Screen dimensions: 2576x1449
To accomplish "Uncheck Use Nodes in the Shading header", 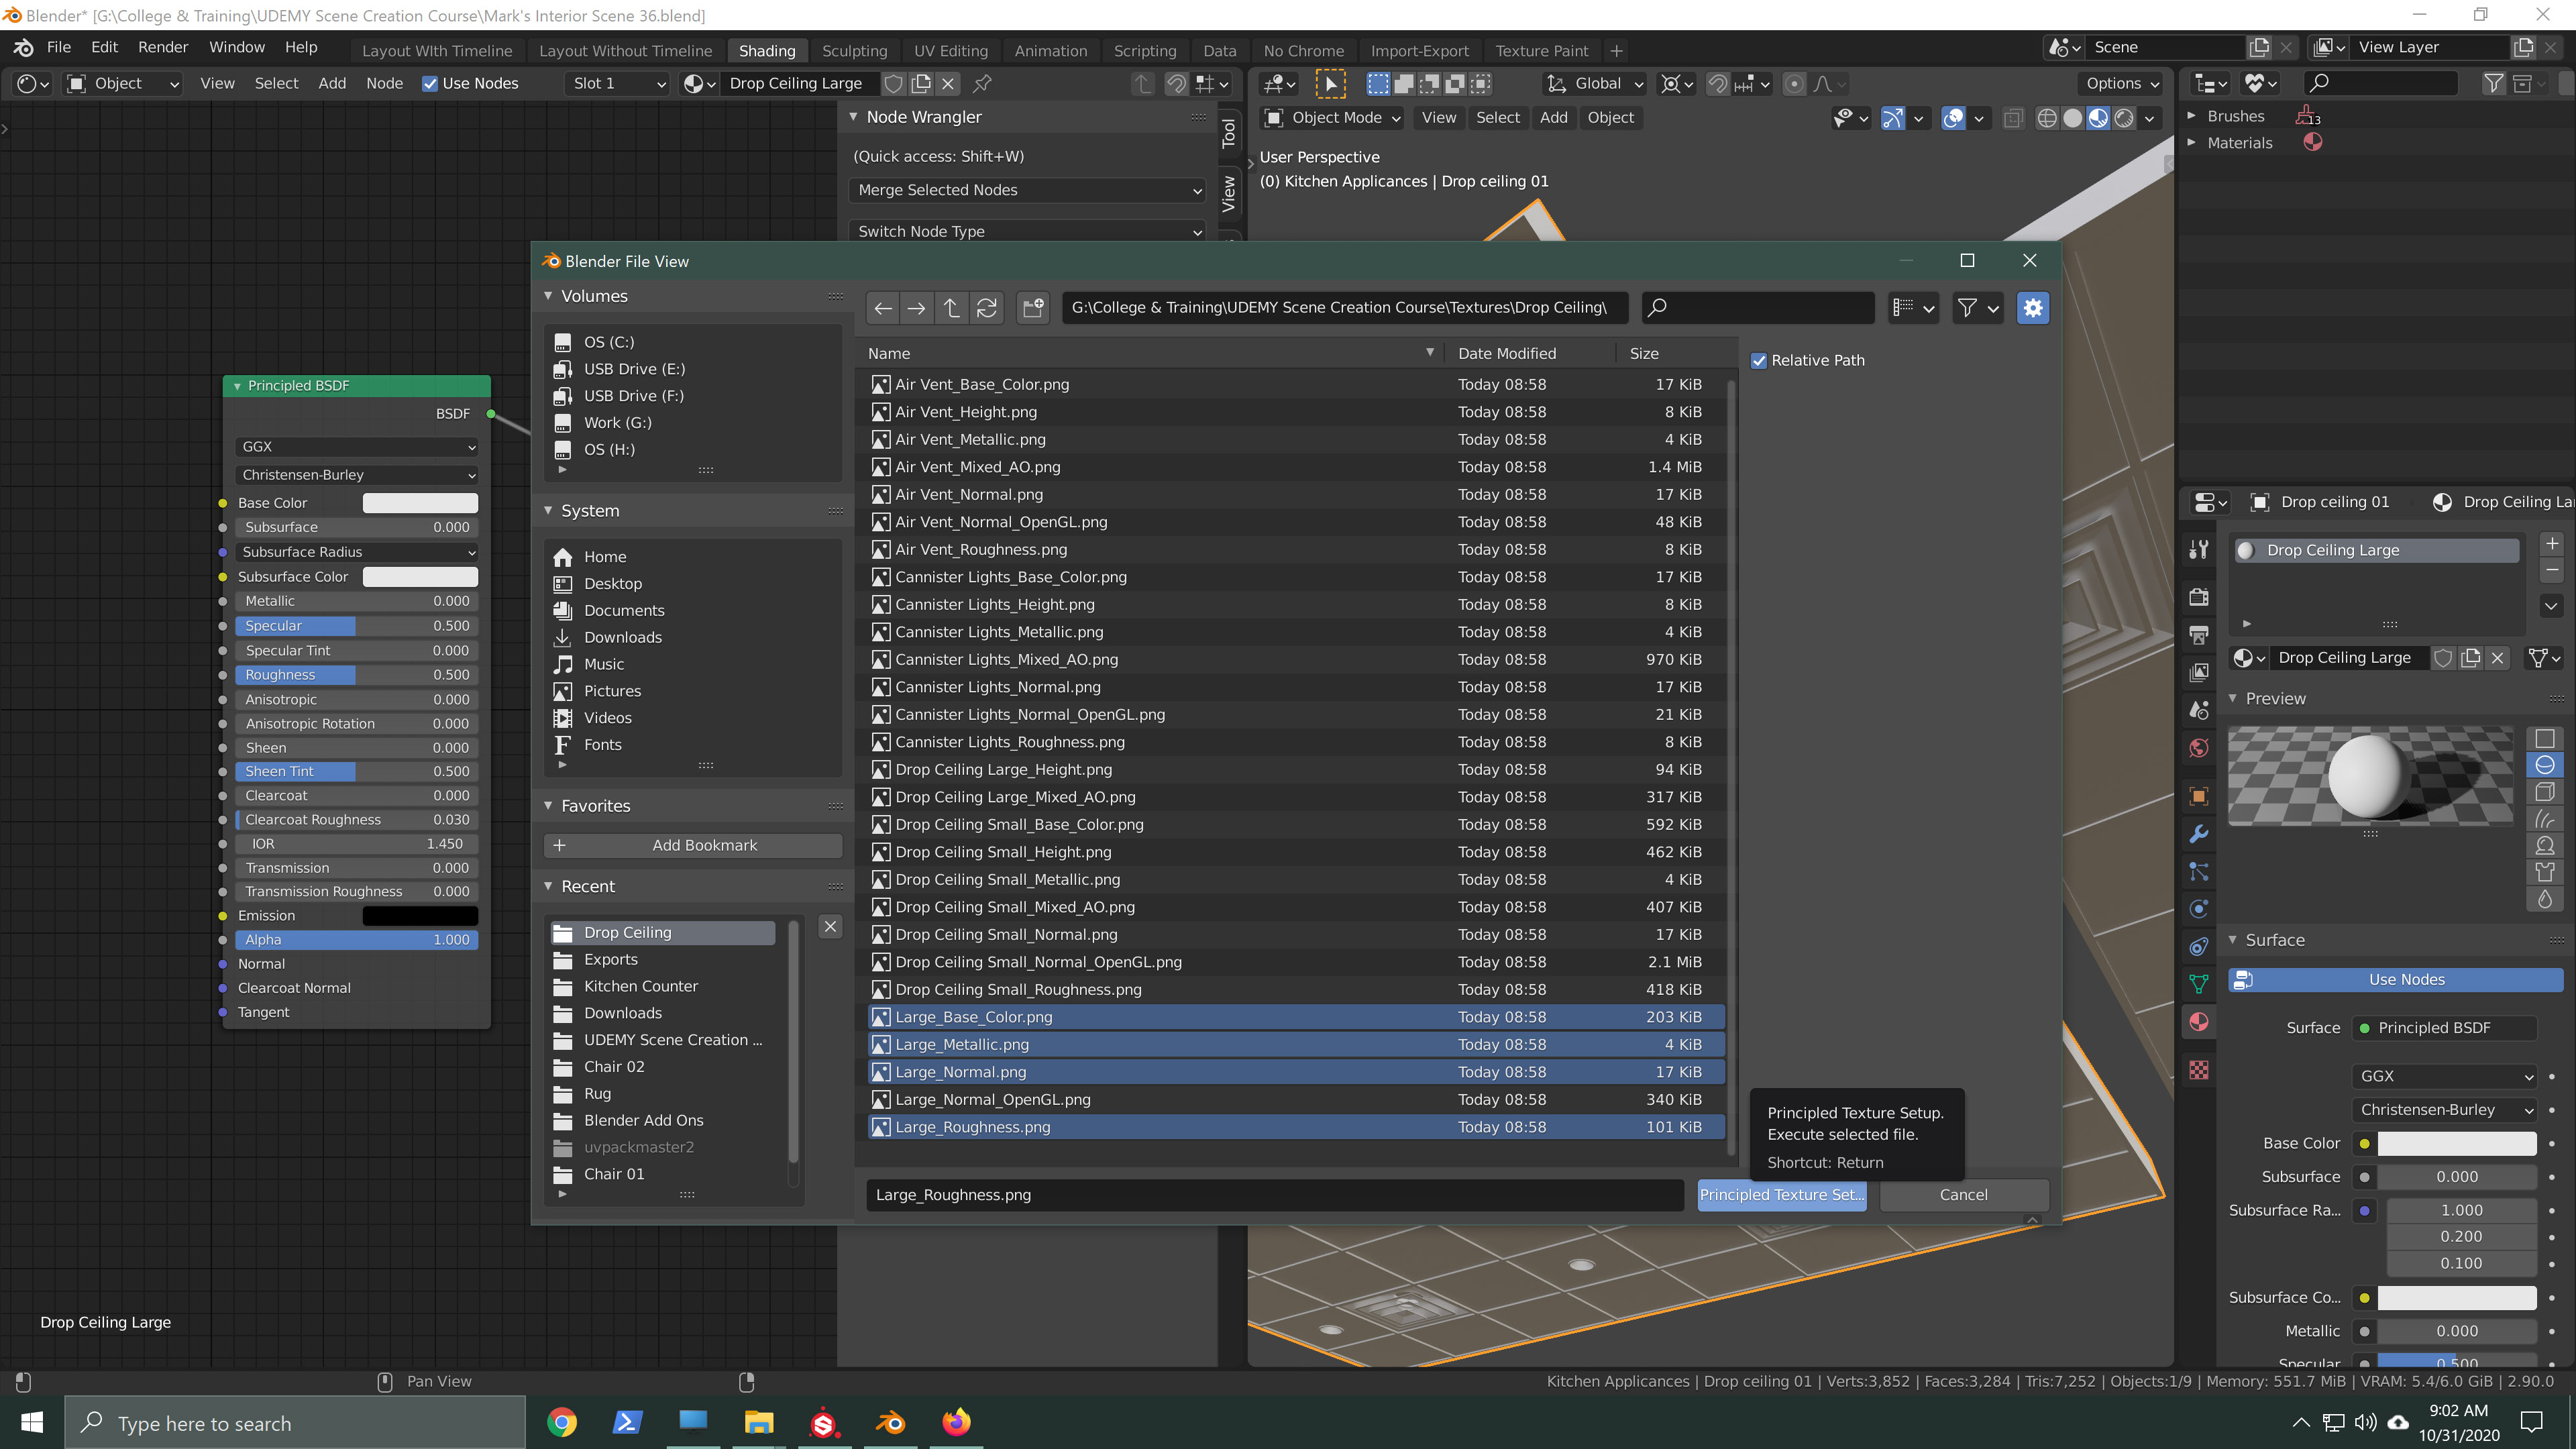I will [x=430, y=84].
